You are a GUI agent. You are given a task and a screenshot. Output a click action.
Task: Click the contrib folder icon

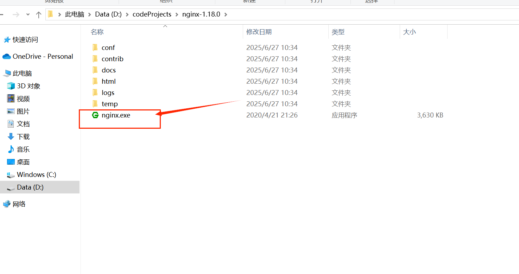pos(95,59)
